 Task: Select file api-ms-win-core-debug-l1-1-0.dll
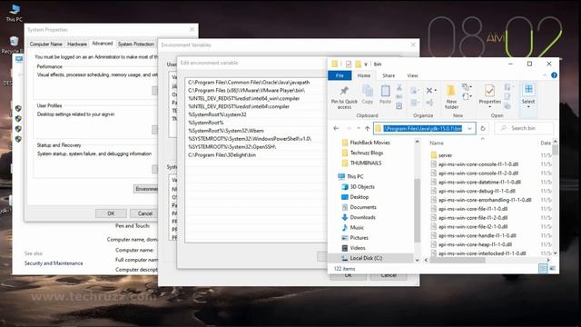(477, 191)
